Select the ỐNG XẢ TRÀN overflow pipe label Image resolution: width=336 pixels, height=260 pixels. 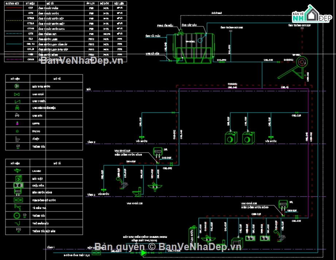pos(152,36)
